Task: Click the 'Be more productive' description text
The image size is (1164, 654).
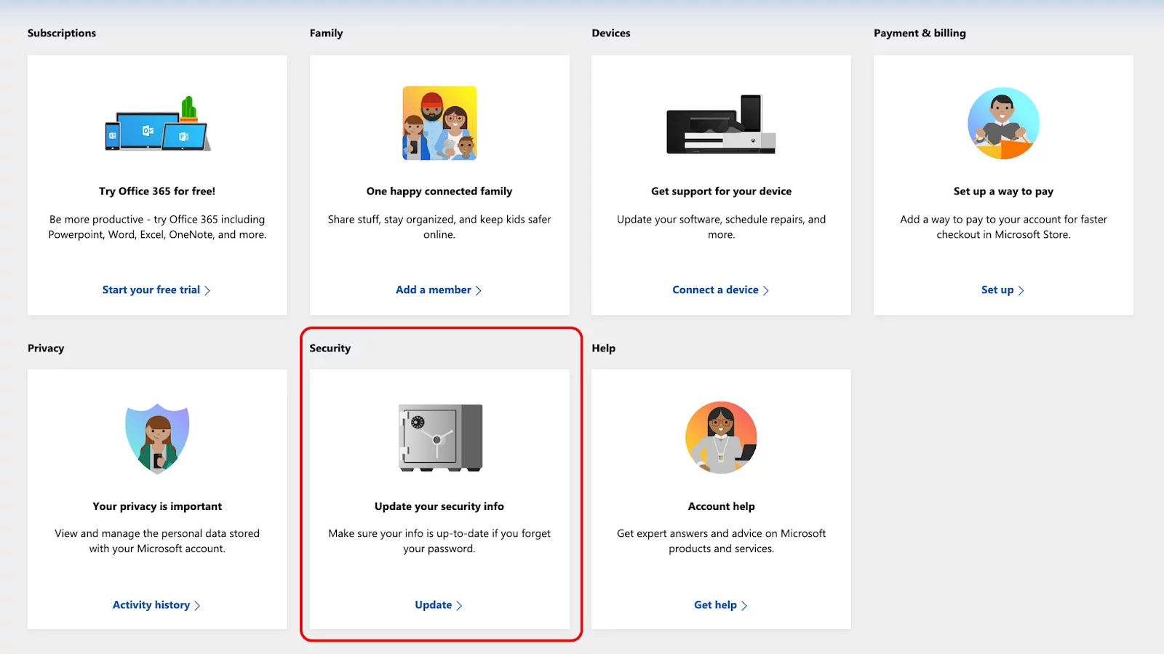Action: click(x=157, y=227)
